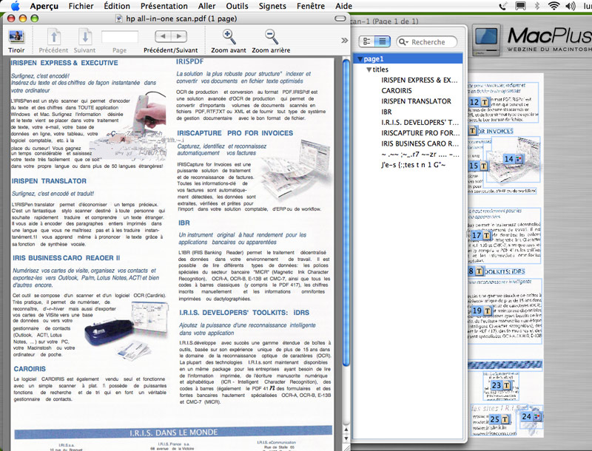Collapse the page1 tree node
The image size is (592, 451).
[x=360, y=59]
